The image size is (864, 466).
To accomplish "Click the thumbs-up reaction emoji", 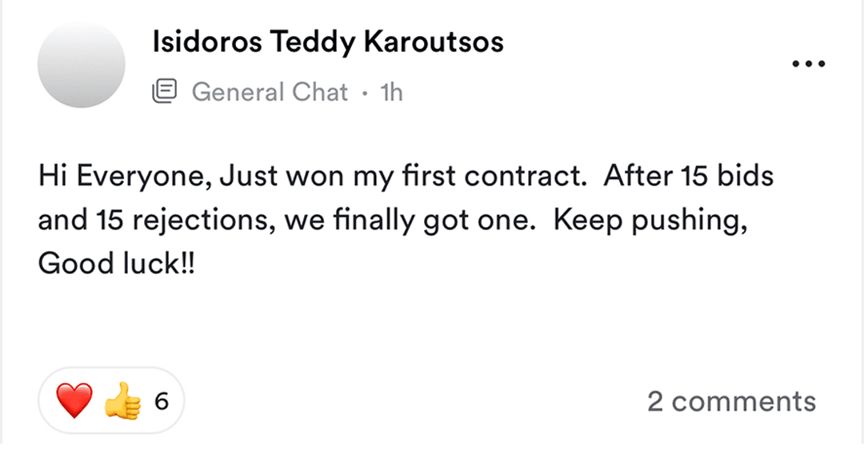I will pos(122,400).
